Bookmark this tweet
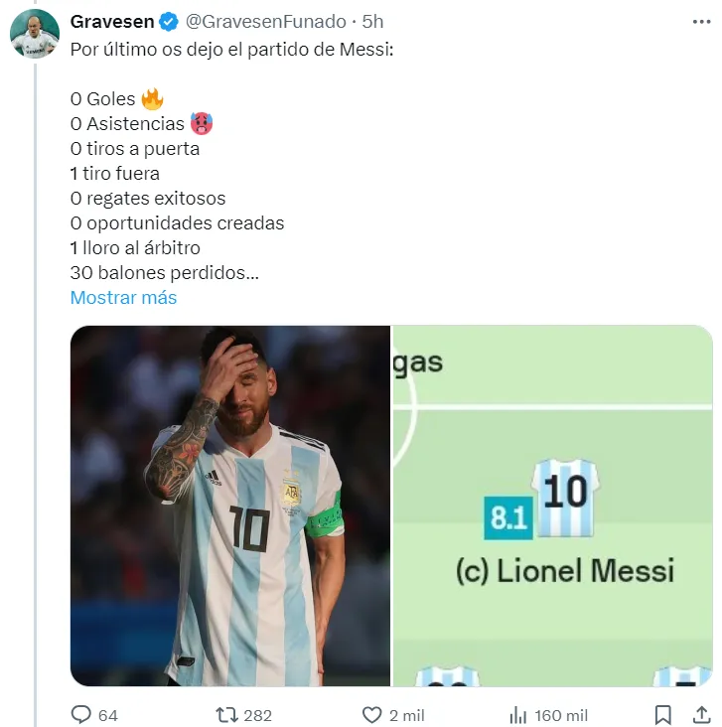722x727 pixels. tap(663, 714)
